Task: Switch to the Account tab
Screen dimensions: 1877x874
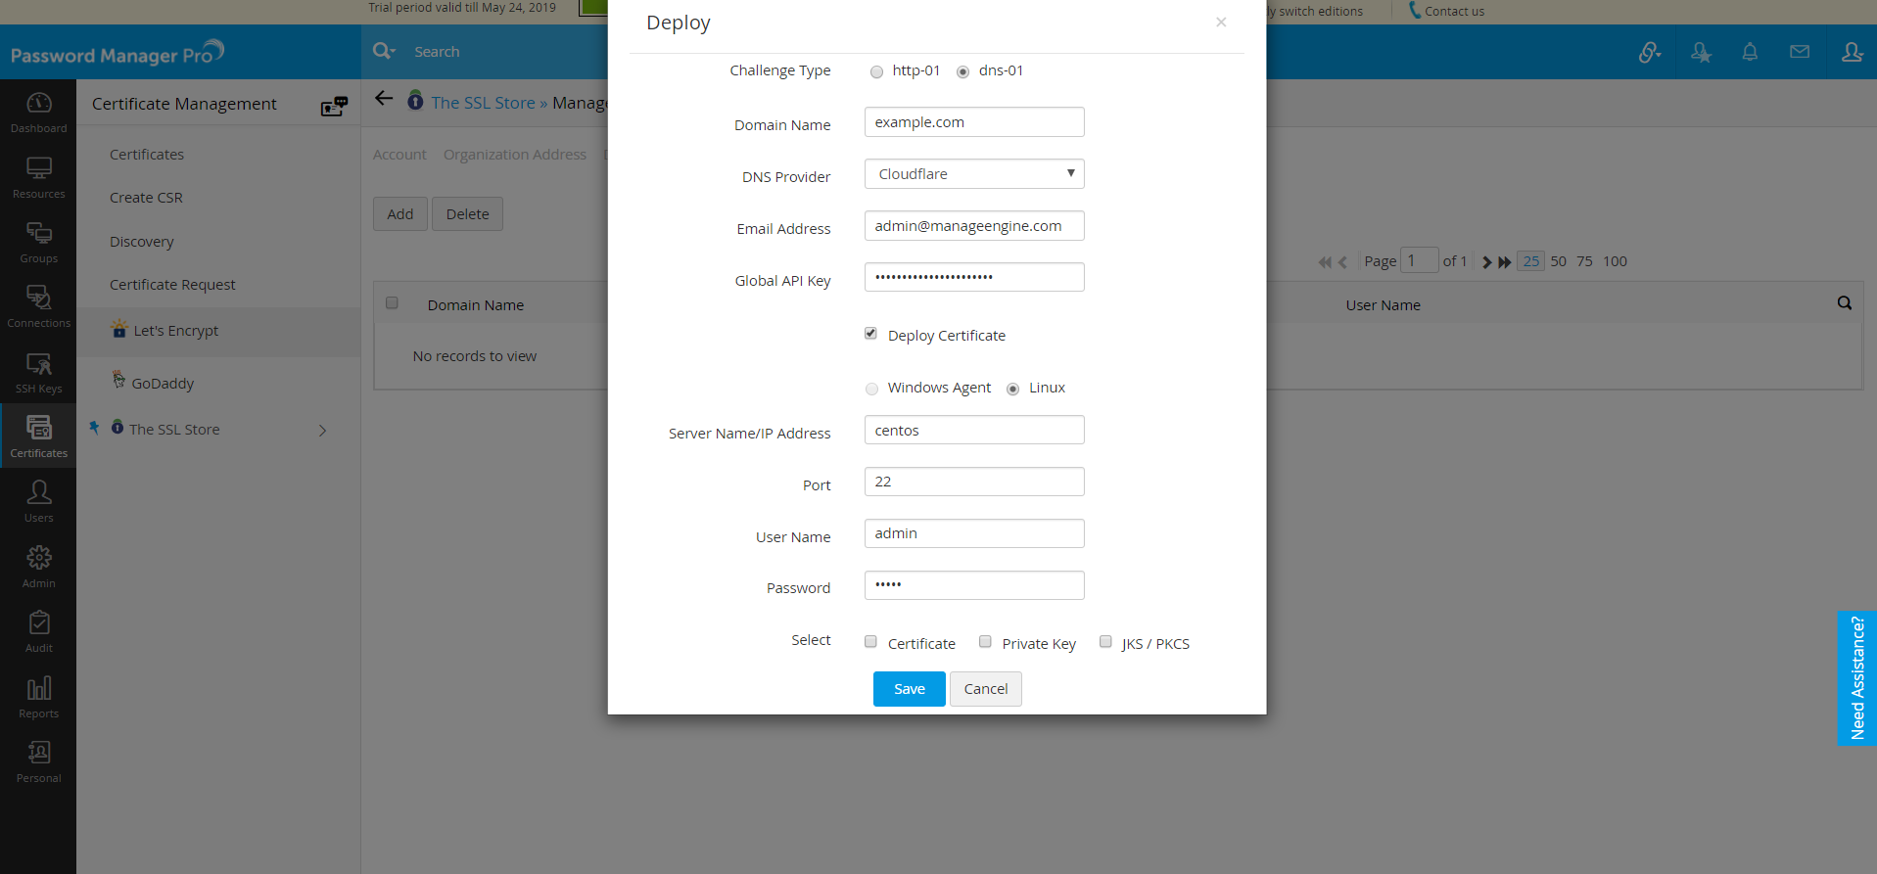Action: [399, 155]
